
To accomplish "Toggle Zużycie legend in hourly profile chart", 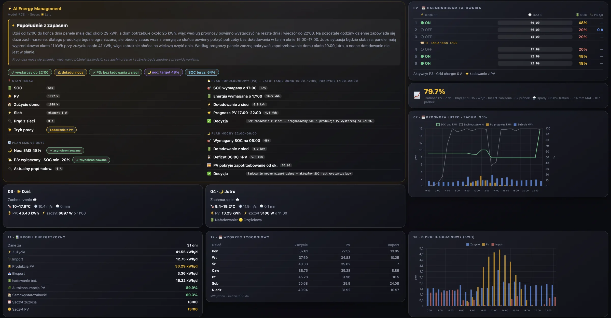I will 473,244.
